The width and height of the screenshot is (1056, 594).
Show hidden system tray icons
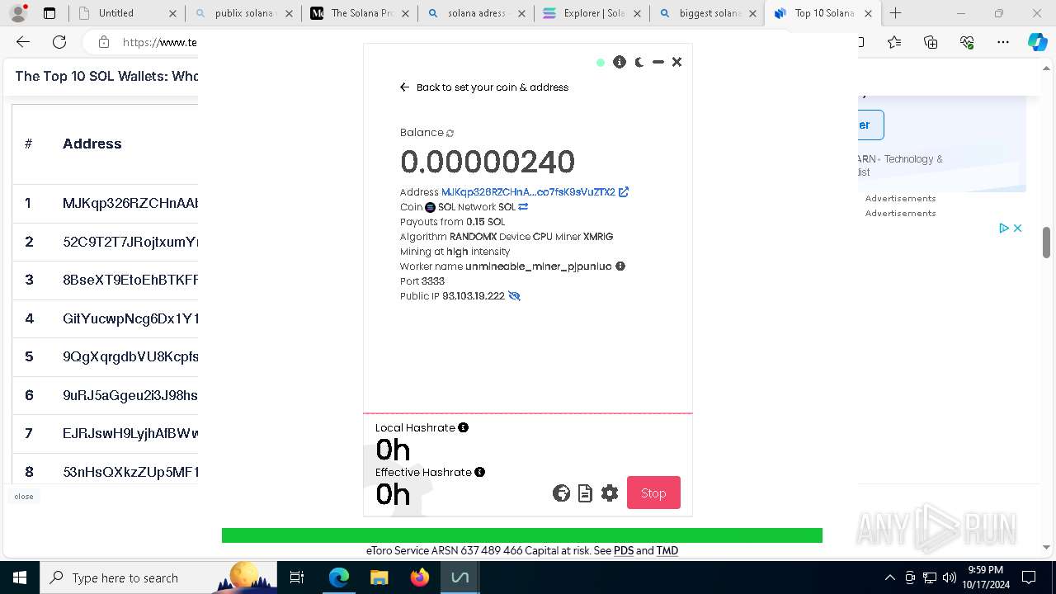pyautogui.click(x=889, y=577)
